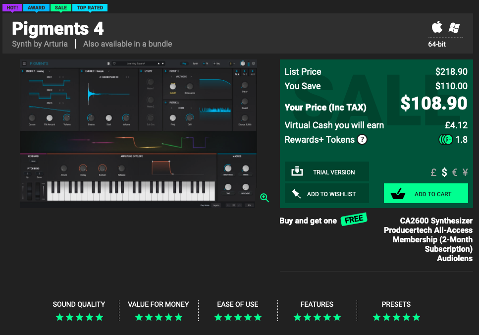479x335 pixels.
Task: Click the Ease Of Use star rating
Action: point(238,317)
